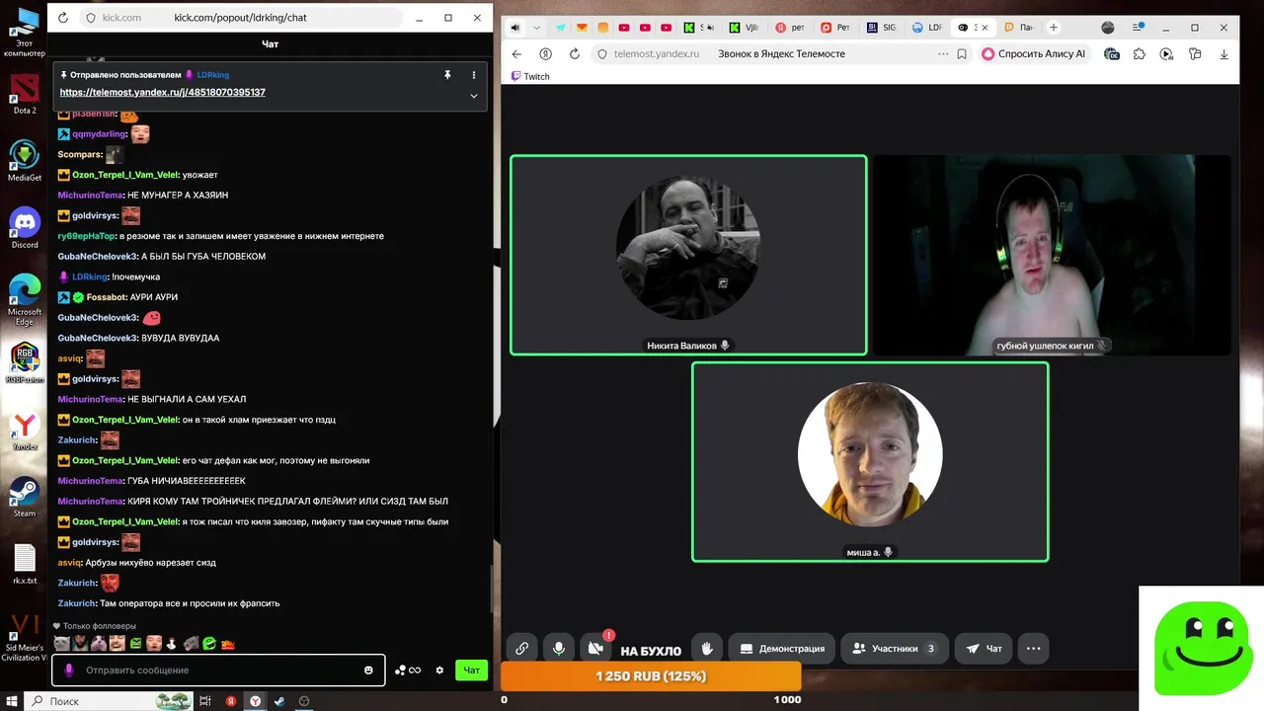Open Dota 2 desktop shortcut
This screenshot has width=1264, height=711.
(25, 92)
